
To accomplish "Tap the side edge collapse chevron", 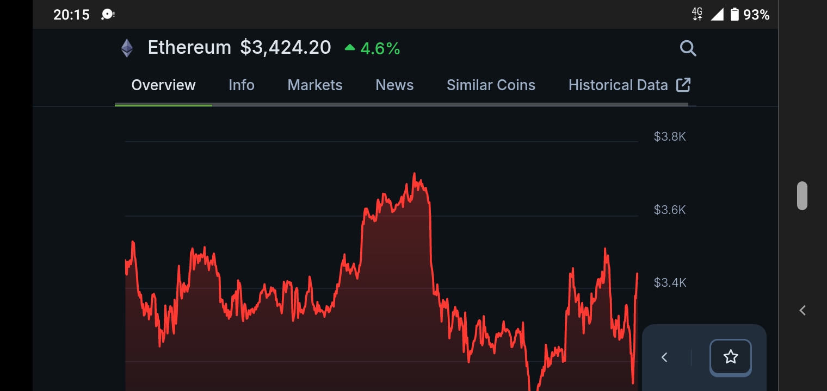I will 803,311.
